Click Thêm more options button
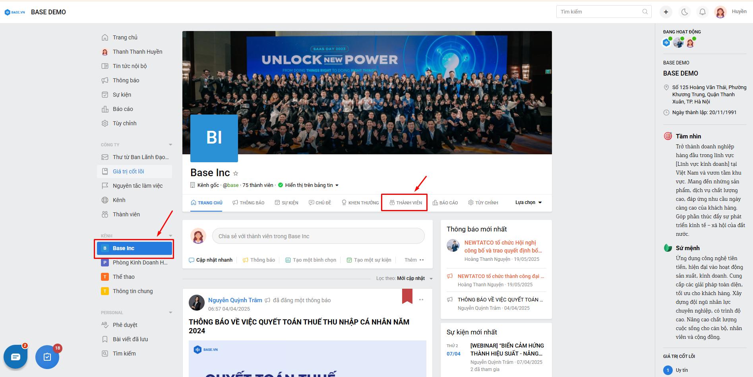 414,260
